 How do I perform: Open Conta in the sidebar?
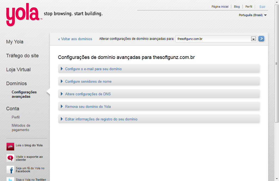[x=13, y=108]
